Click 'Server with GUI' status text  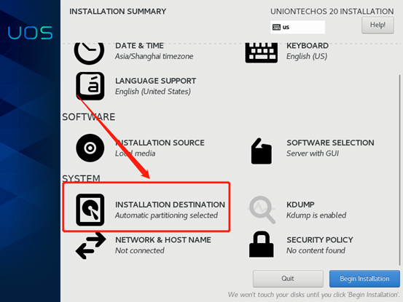(x=313, y=154)
